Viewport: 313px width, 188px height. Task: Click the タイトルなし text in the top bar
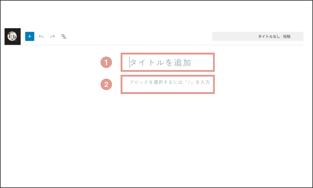pos(269,36)
